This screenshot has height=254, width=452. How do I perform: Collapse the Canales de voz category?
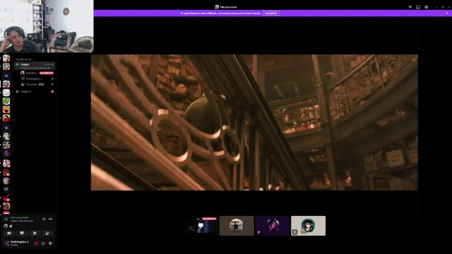point(24,59)
